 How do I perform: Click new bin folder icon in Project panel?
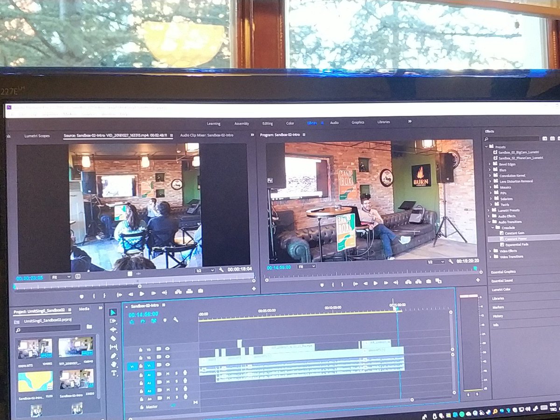click(x=89, y=326)
